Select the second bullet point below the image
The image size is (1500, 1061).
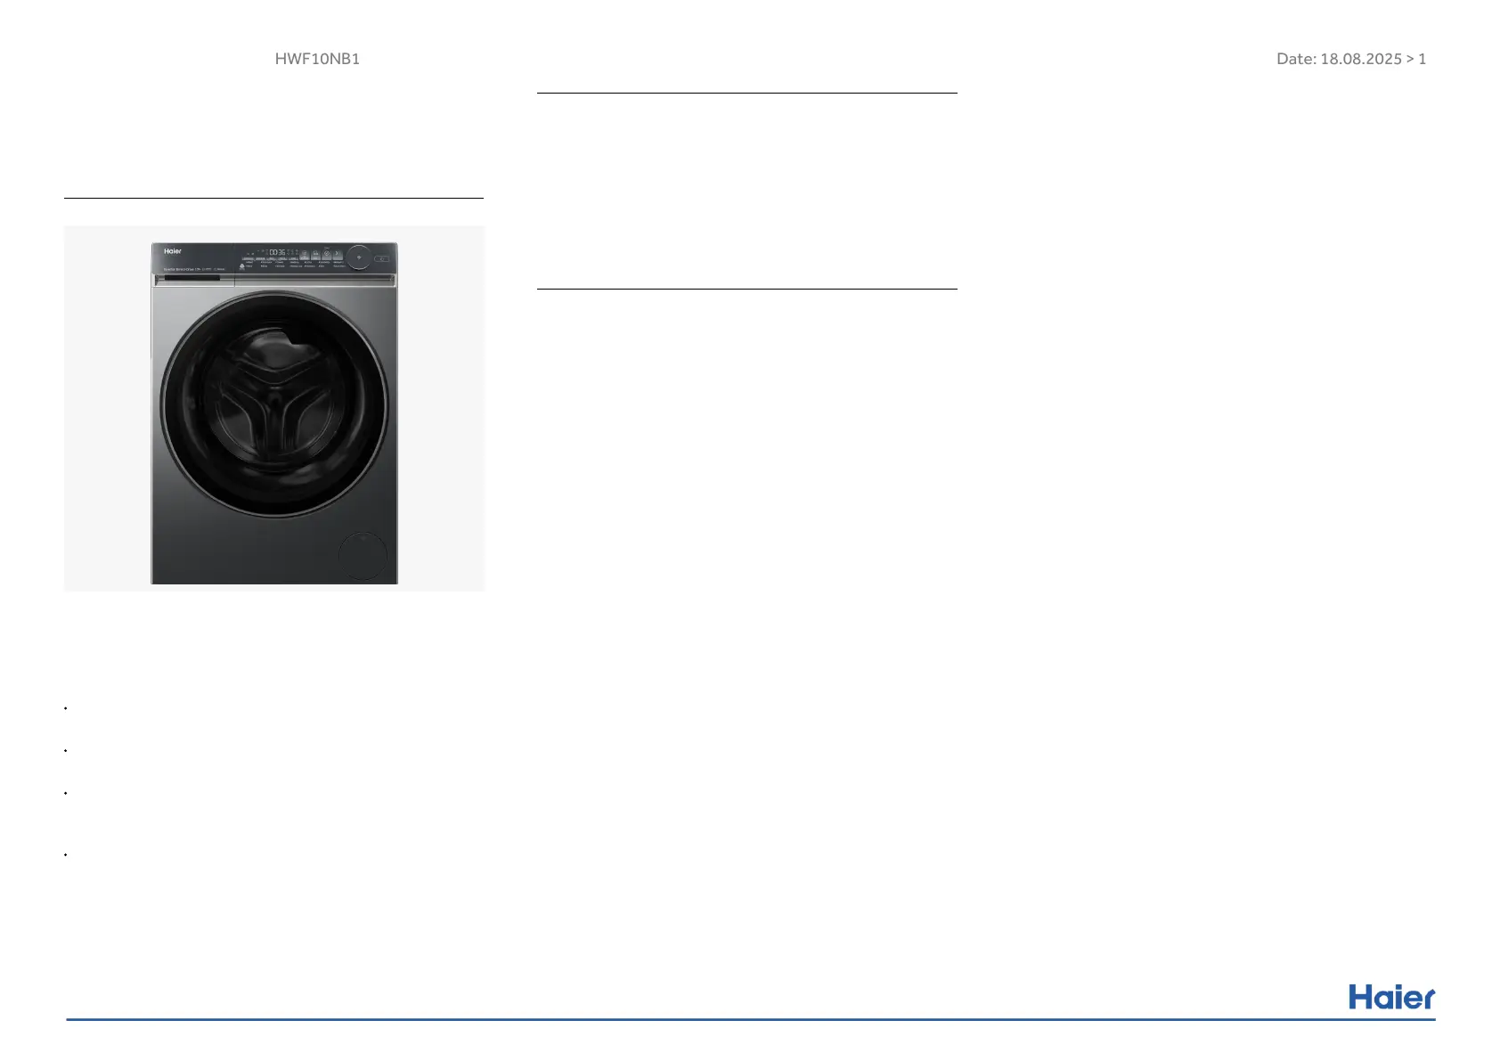(67, 751)
